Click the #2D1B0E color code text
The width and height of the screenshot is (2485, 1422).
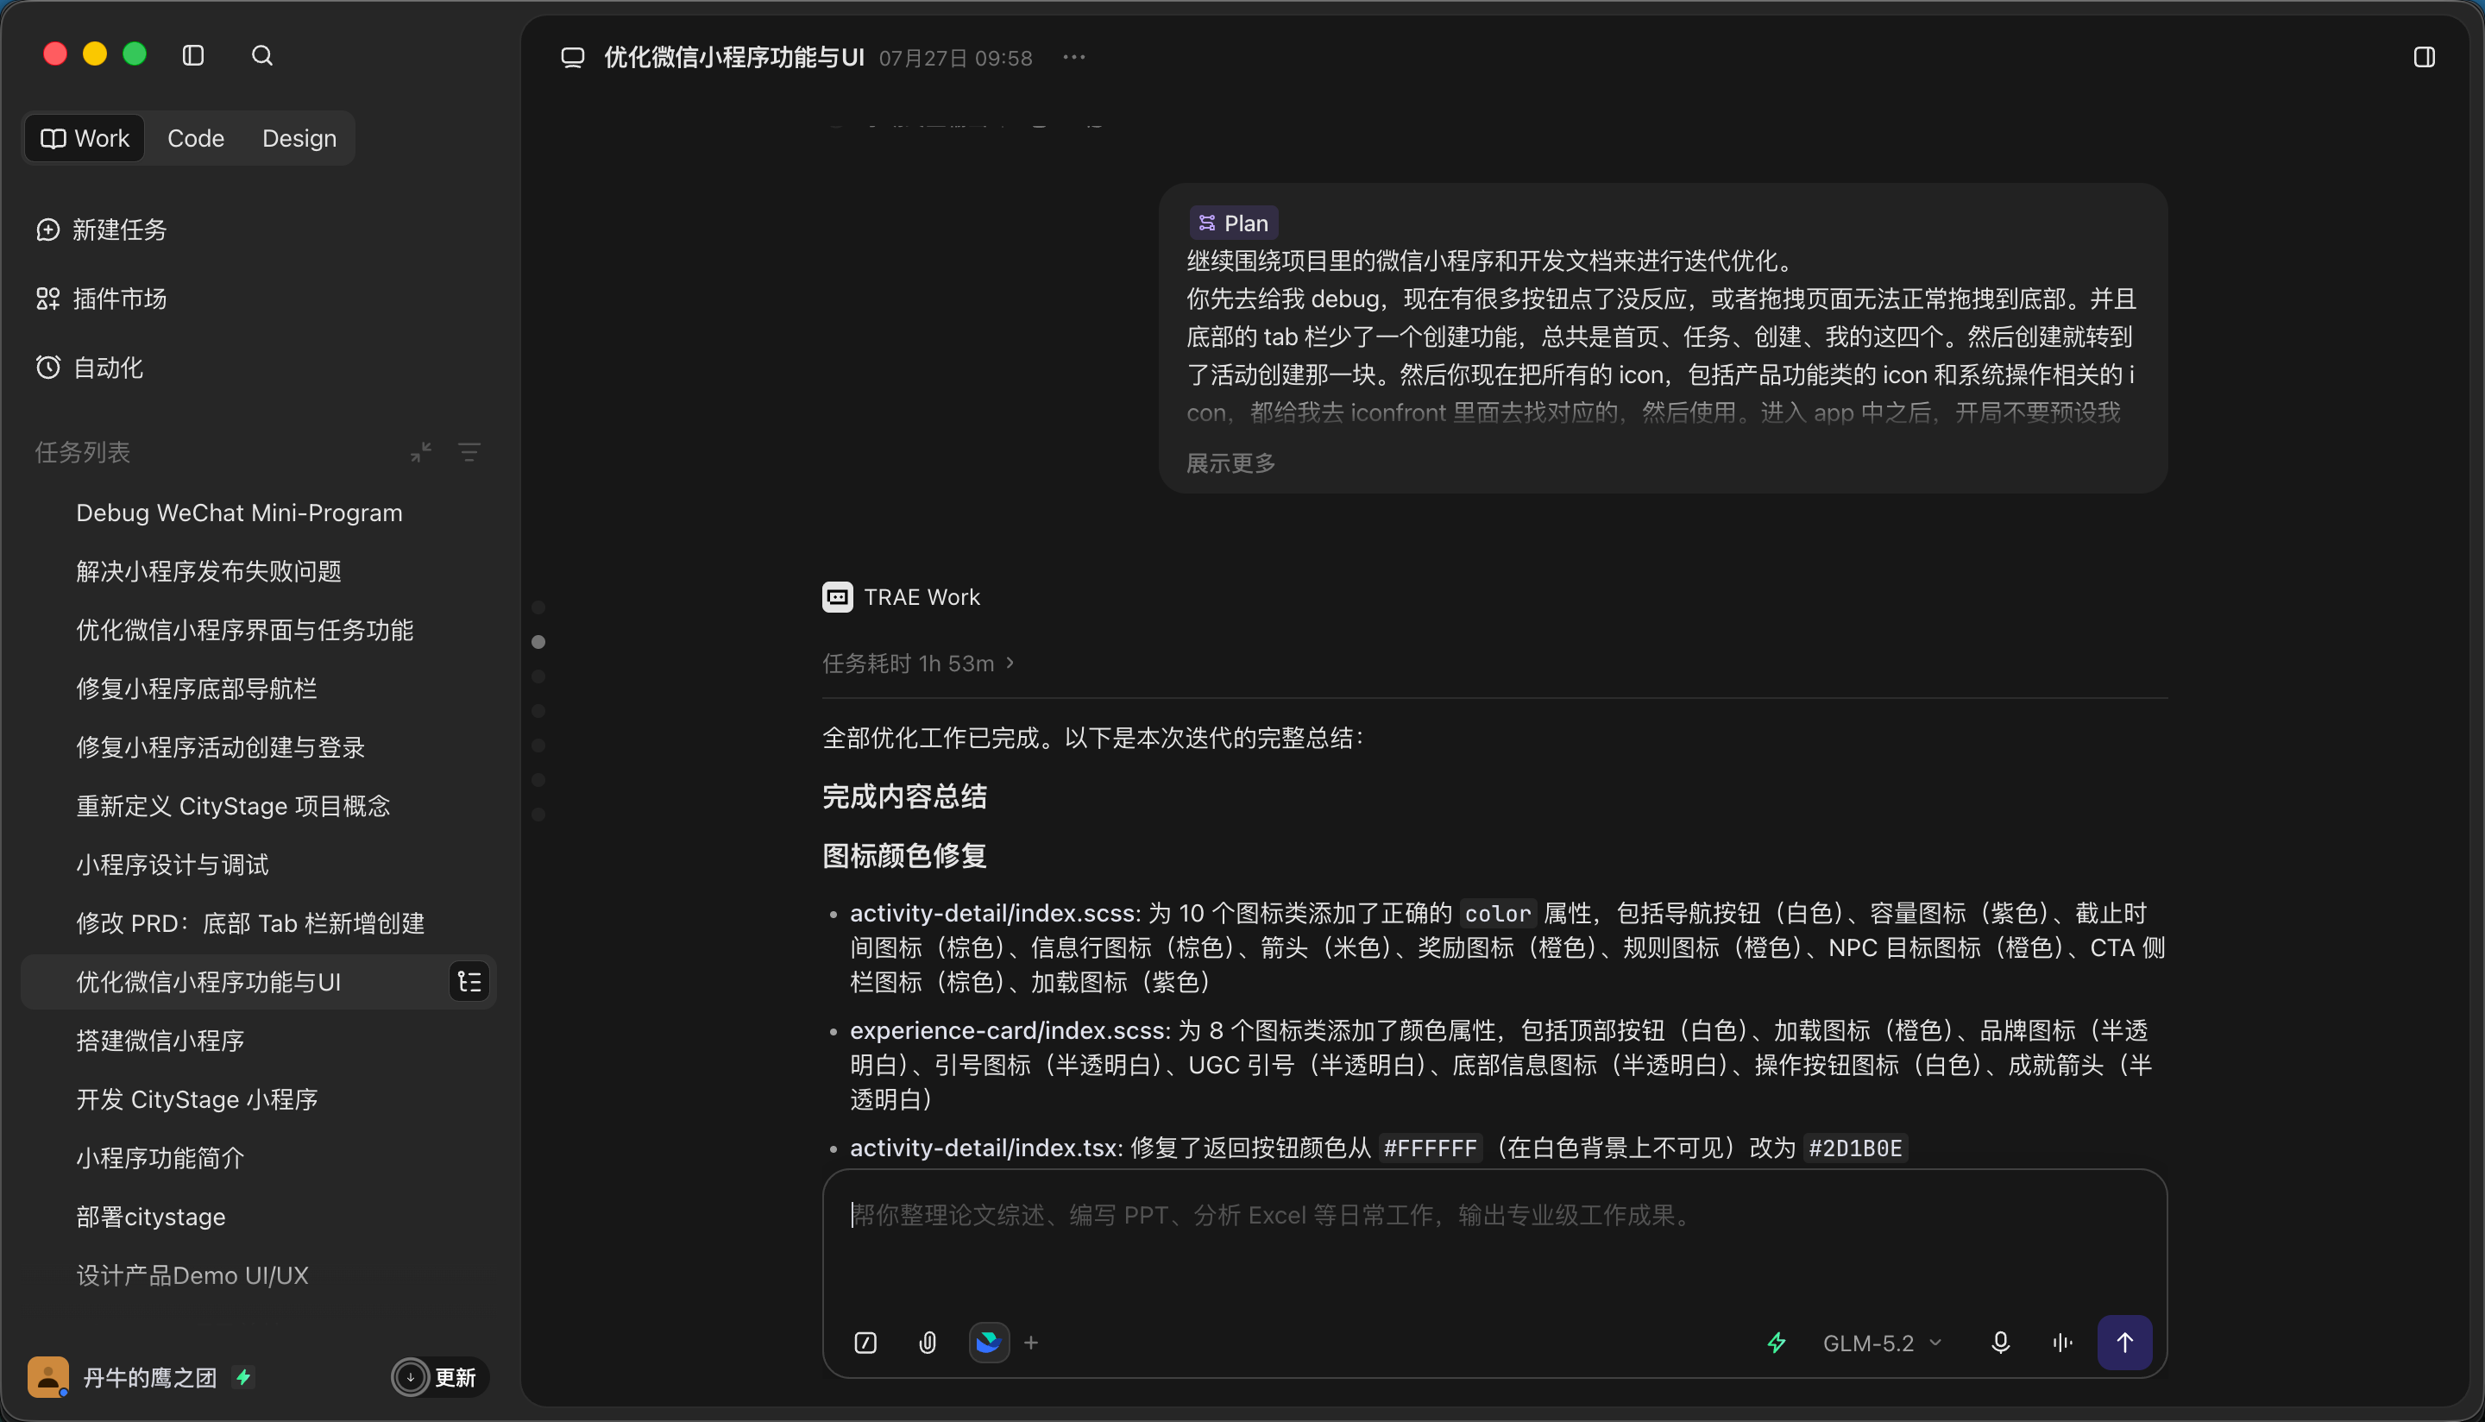pyautogui.click(x=1855, y=1148)
